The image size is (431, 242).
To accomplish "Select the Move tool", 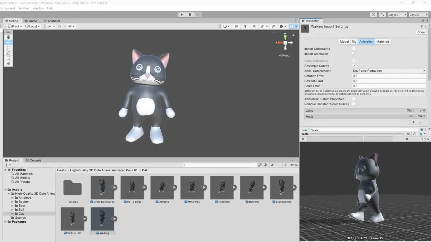I will pos(9,42).
